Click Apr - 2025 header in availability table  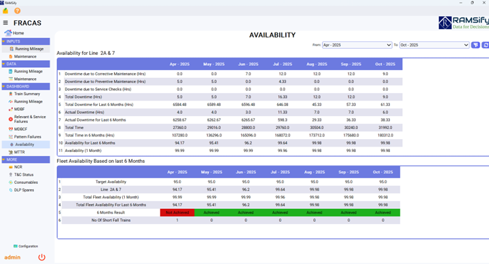(x=179, y=64)
